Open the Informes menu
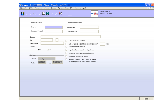This screenshot has width=167, height=106. (46, 8)
